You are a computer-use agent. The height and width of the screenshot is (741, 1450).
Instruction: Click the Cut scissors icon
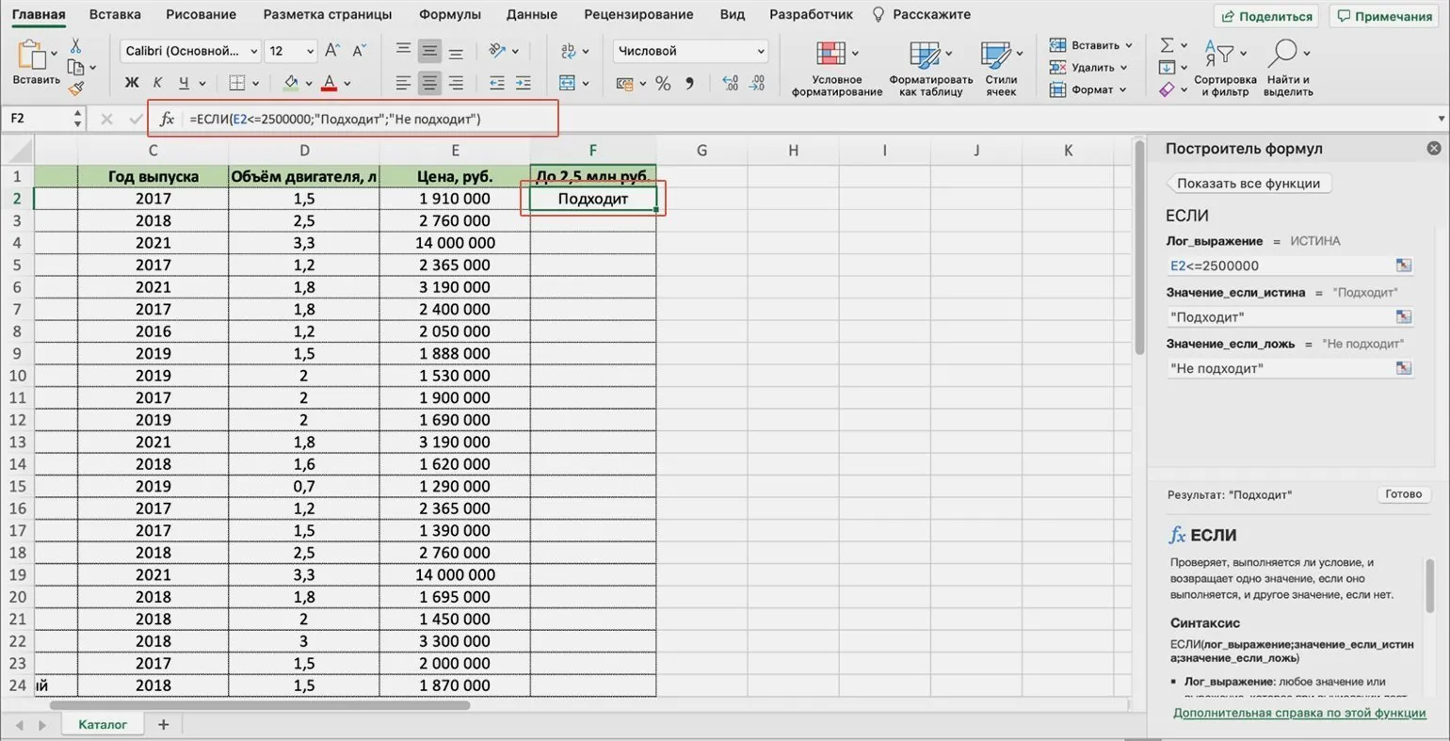click(76, 46)
